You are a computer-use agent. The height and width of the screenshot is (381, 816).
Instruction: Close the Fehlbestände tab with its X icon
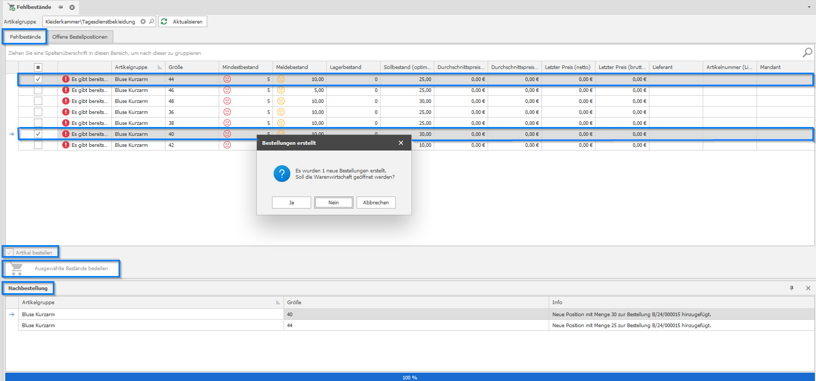click(x=72, y=7)
